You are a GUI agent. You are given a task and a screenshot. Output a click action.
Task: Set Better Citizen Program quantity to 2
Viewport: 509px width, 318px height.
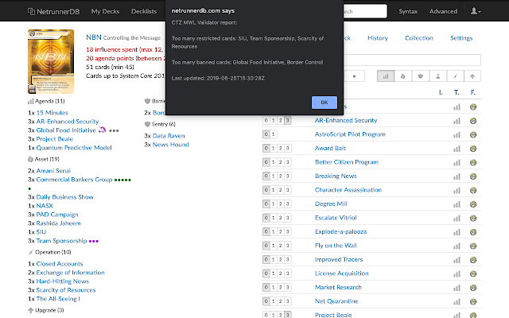(x=280, y=162)
